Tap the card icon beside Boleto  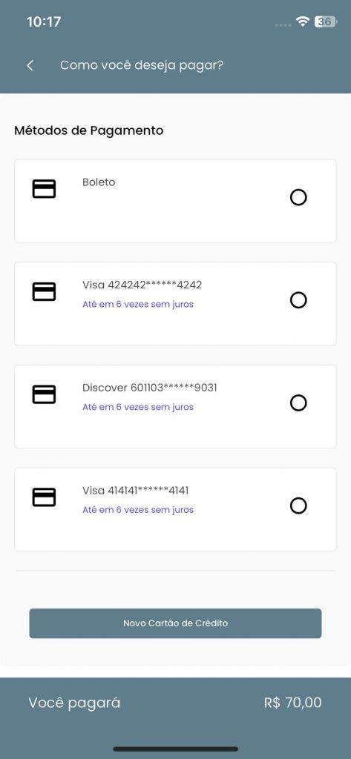click(x=44, y=189)
